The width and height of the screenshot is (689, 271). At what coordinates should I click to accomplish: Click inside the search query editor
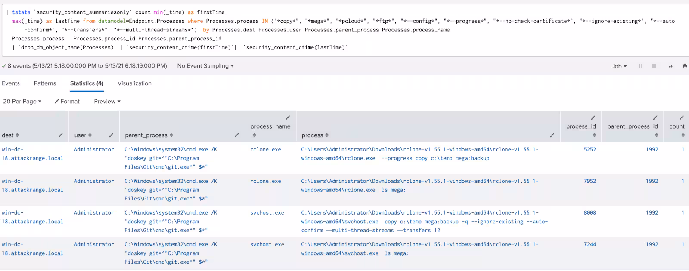click(x=344, y=30)
